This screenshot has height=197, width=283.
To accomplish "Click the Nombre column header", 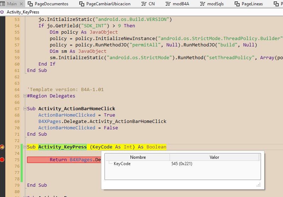I will coord(138,157).
